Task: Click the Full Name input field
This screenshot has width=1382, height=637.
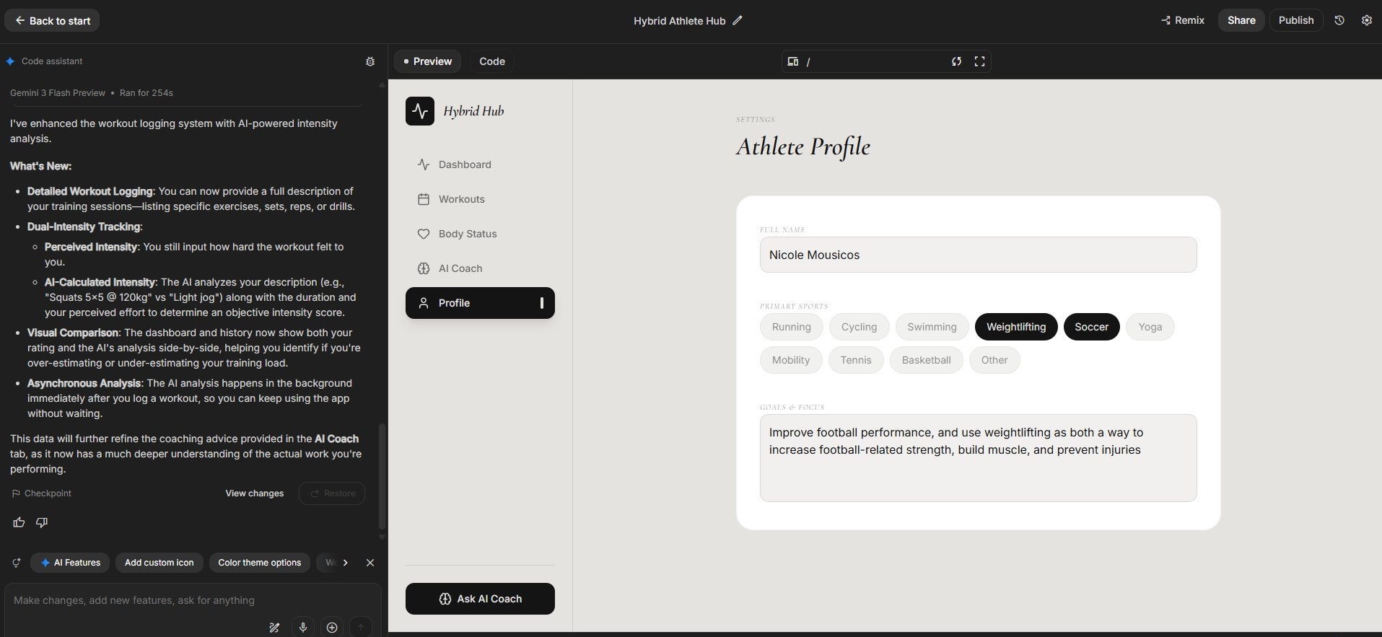Action: 978,255
